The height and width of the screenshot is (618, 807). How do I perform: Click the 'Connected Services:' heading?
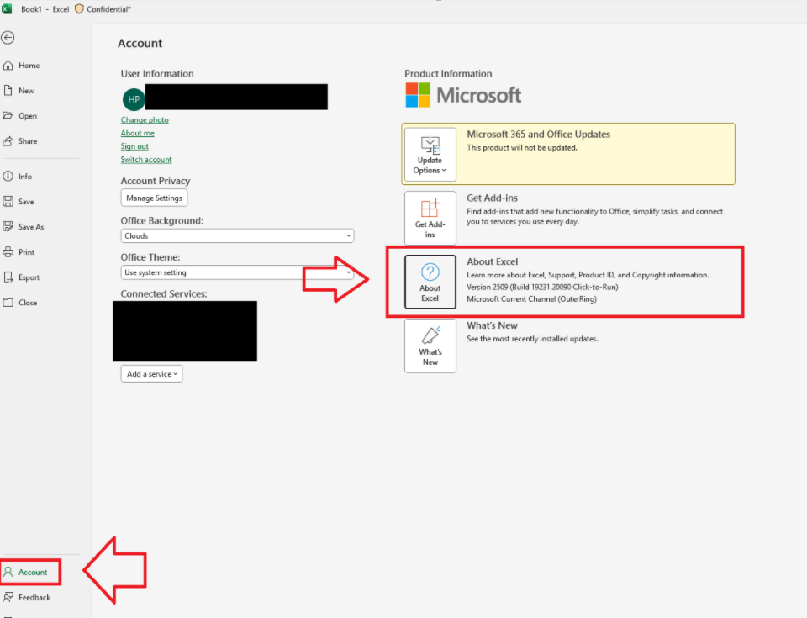[164, 293]
